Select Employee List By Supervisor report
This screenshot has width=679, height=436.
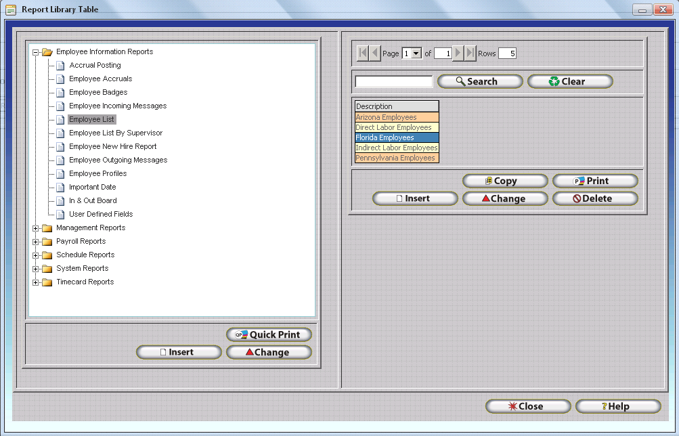pos(115,133)
